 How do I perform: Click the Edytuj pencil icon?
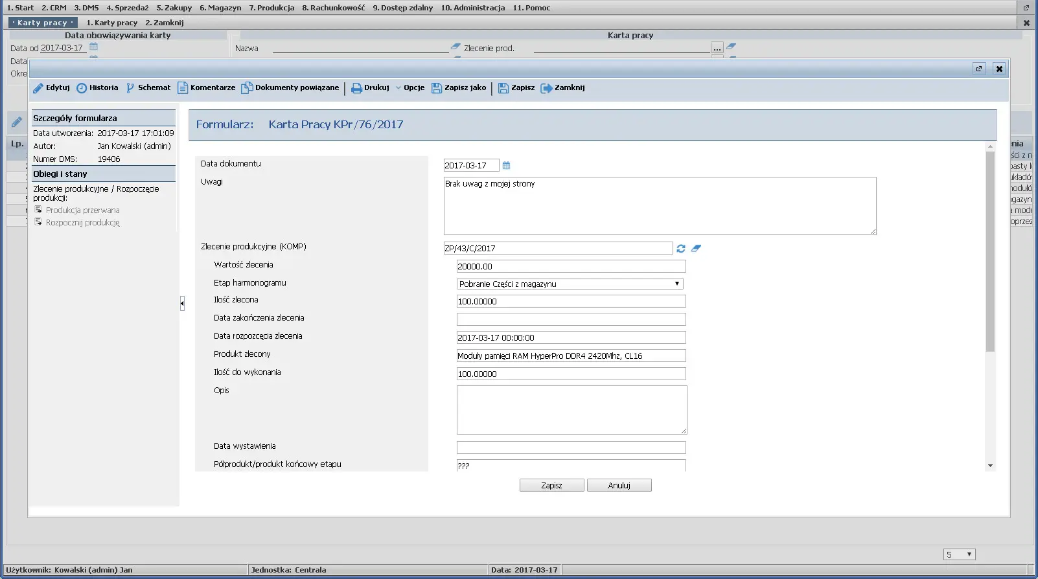[x=38, y=88]
